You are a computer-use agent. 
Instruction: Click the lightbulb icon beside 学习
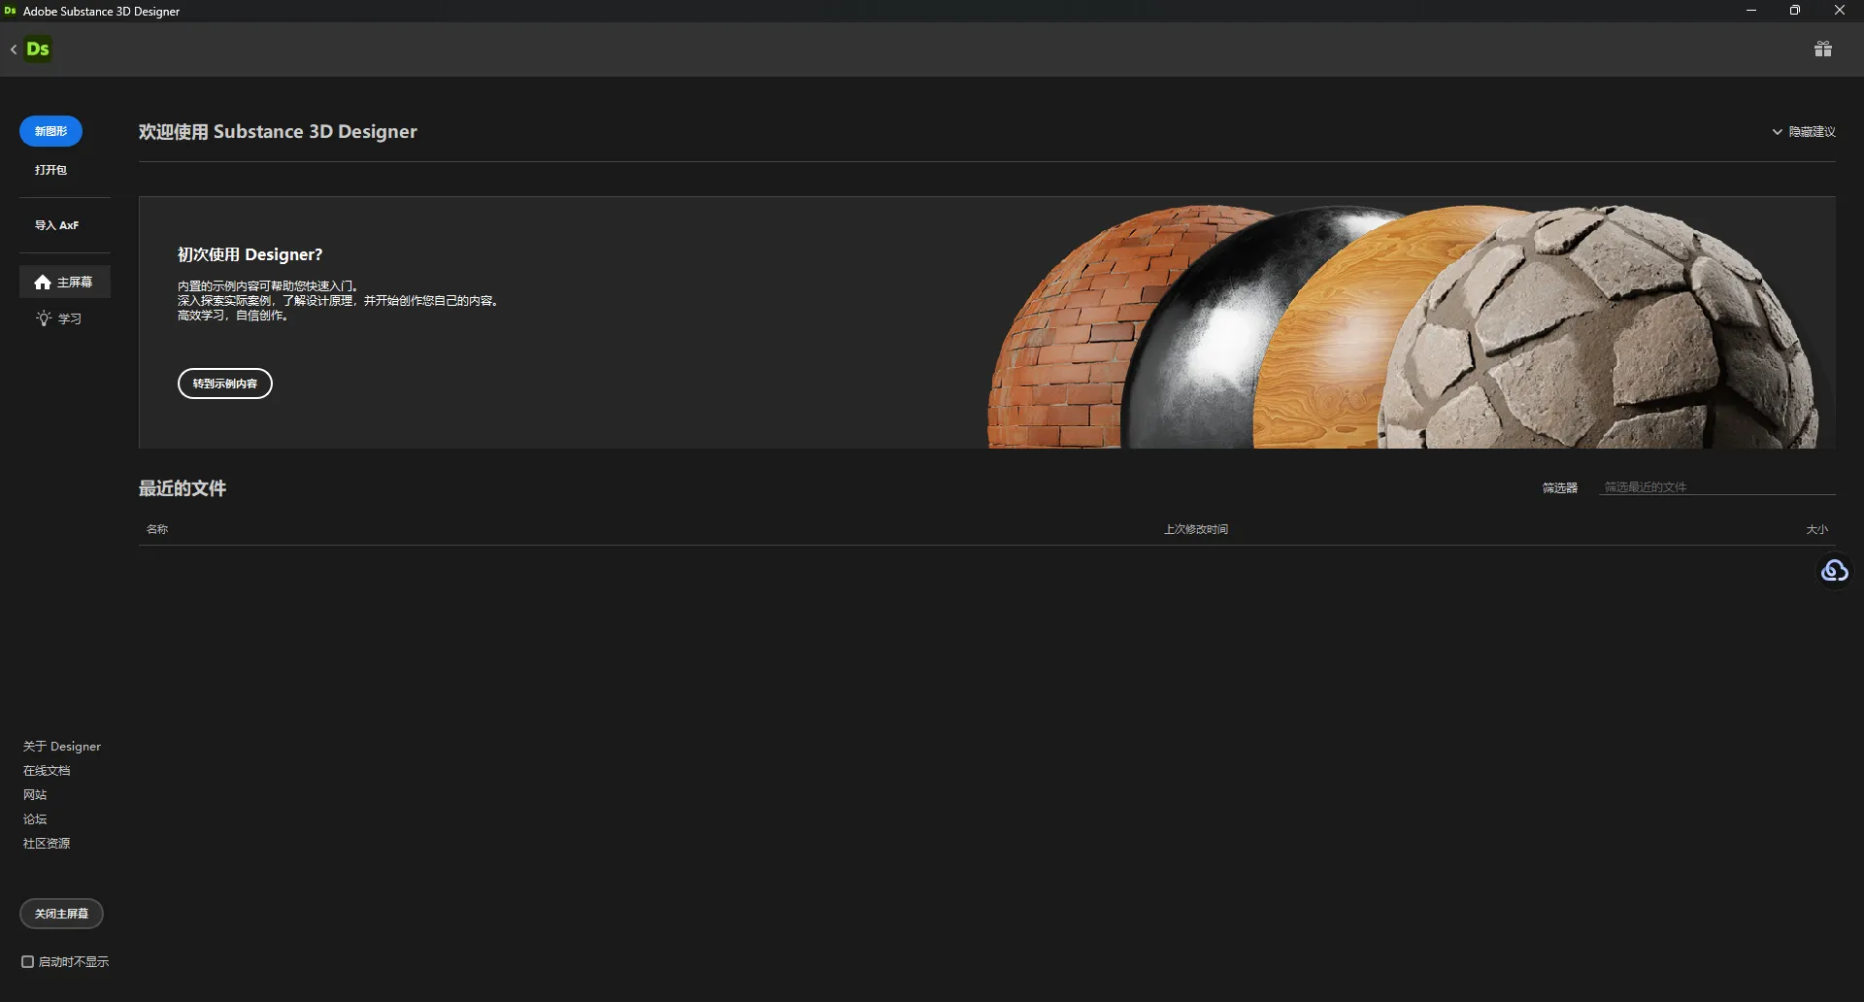[x=44, y=318]
